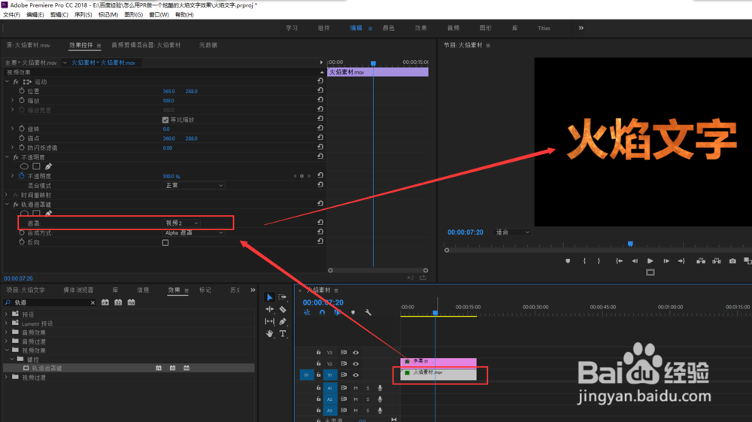Expand the Lumetri 预设 folder
This screenshot has width=752, height=422.
(6, 323)
